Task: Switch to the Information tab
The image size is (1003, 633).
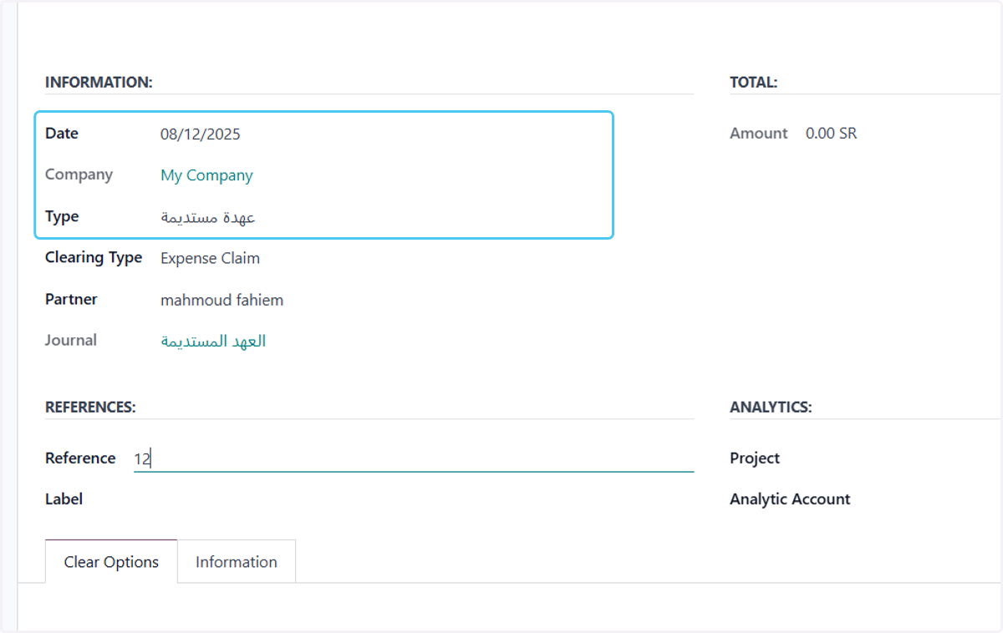Action: 237,562
